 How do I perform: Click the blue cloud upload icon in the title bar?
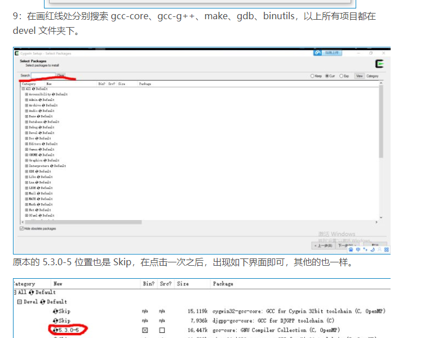pos(318,52)
